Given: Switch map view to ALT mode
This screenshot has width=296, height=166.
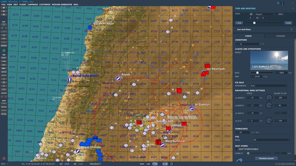Looking at the screenshot, I should [x=155, y=164].
